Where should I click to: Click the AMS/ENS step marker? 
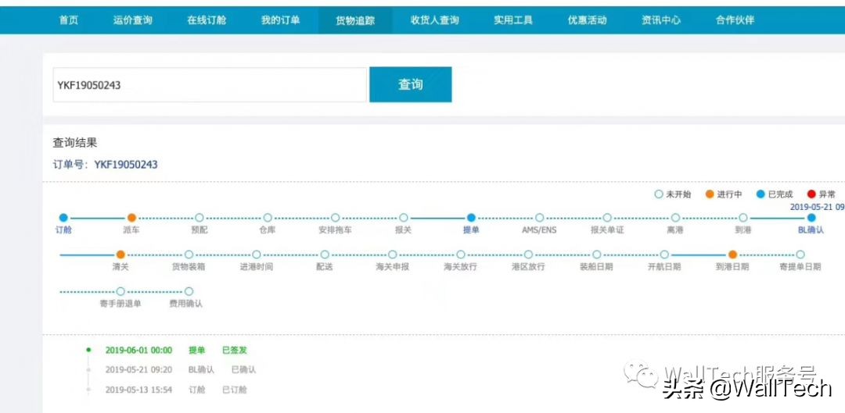pyautogui.click(x=539, y=218)
